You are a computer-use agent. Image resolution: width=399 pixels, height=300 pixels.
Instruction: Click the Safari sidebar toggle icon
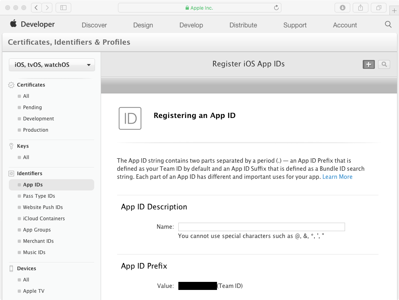(63, 8)
